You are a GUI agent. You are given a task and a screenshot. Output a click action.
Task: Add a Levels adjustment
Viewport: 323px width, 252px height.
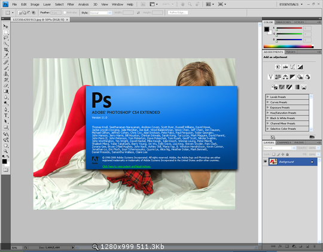(285, 67)
